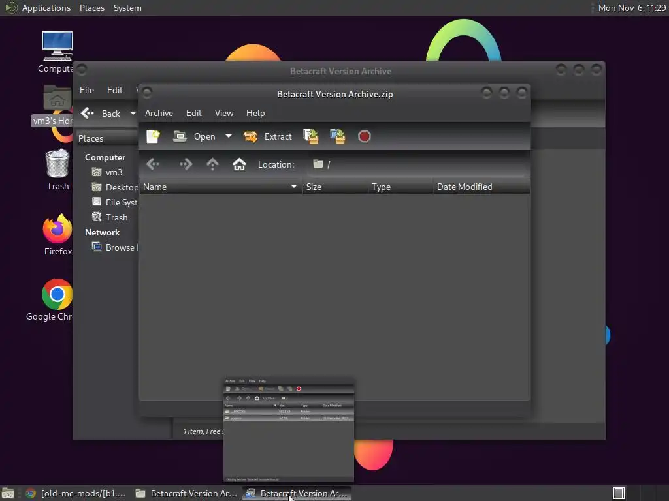This screenshot has height=501, width=669.
Task: Toggle Name column sort arrow
Action: point(294,187)
